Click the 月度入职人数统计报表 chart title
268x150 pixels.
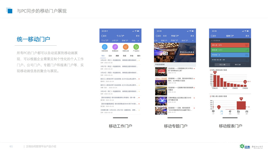(219, 96)
